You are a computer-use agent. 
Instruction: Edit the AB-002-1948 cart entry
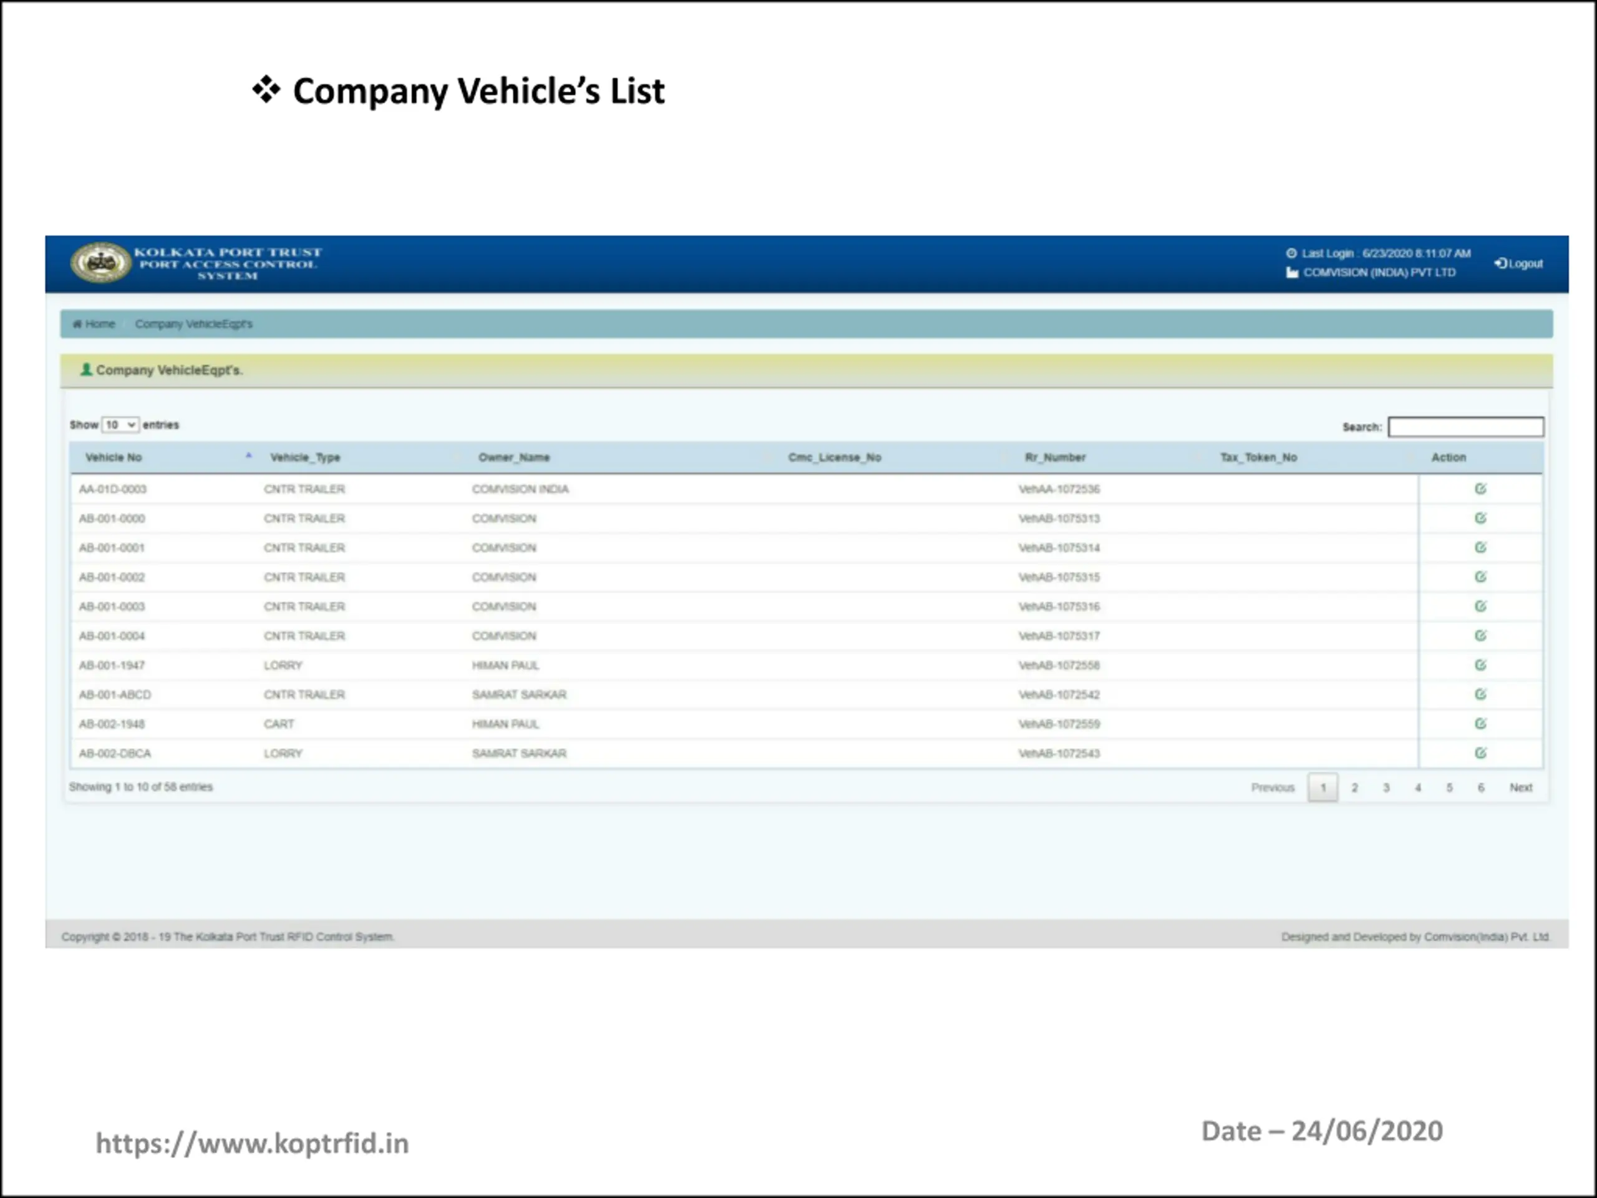[x=1480, y=724]
